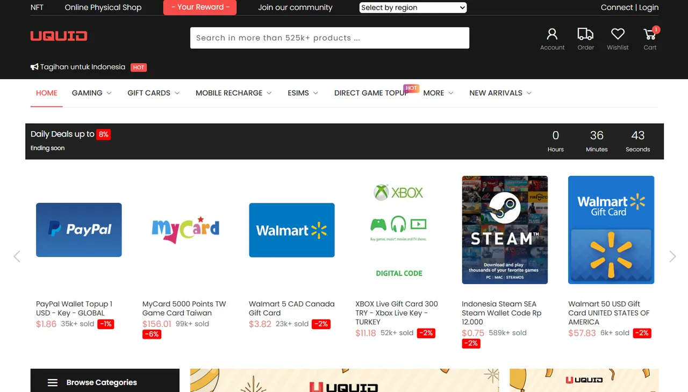Click the Login link
This screenshot has height=392, width=688.
click(x=649, y=8)
